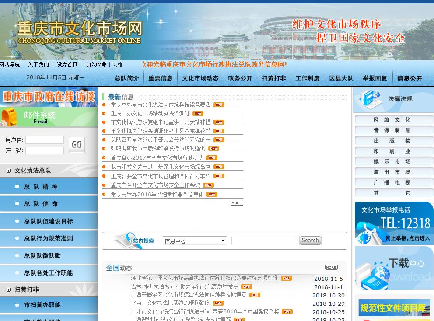Open the Download Center banner
Viewport: 434px width, 321px height.
click(x=394, y=268)
